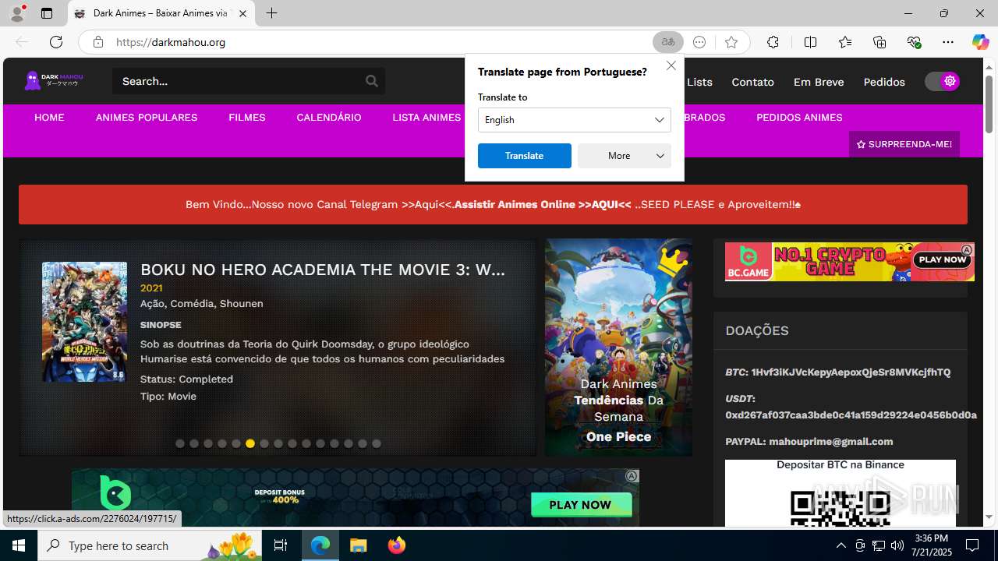Click the Boku no Hero poster thumbnail
The image size is (998, 561).
click(x=84, y=322)
